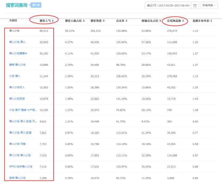Select keyword 充气沙发床懒人沙发
The width and height of the screenshot is (222, 182).
(21, 167)
